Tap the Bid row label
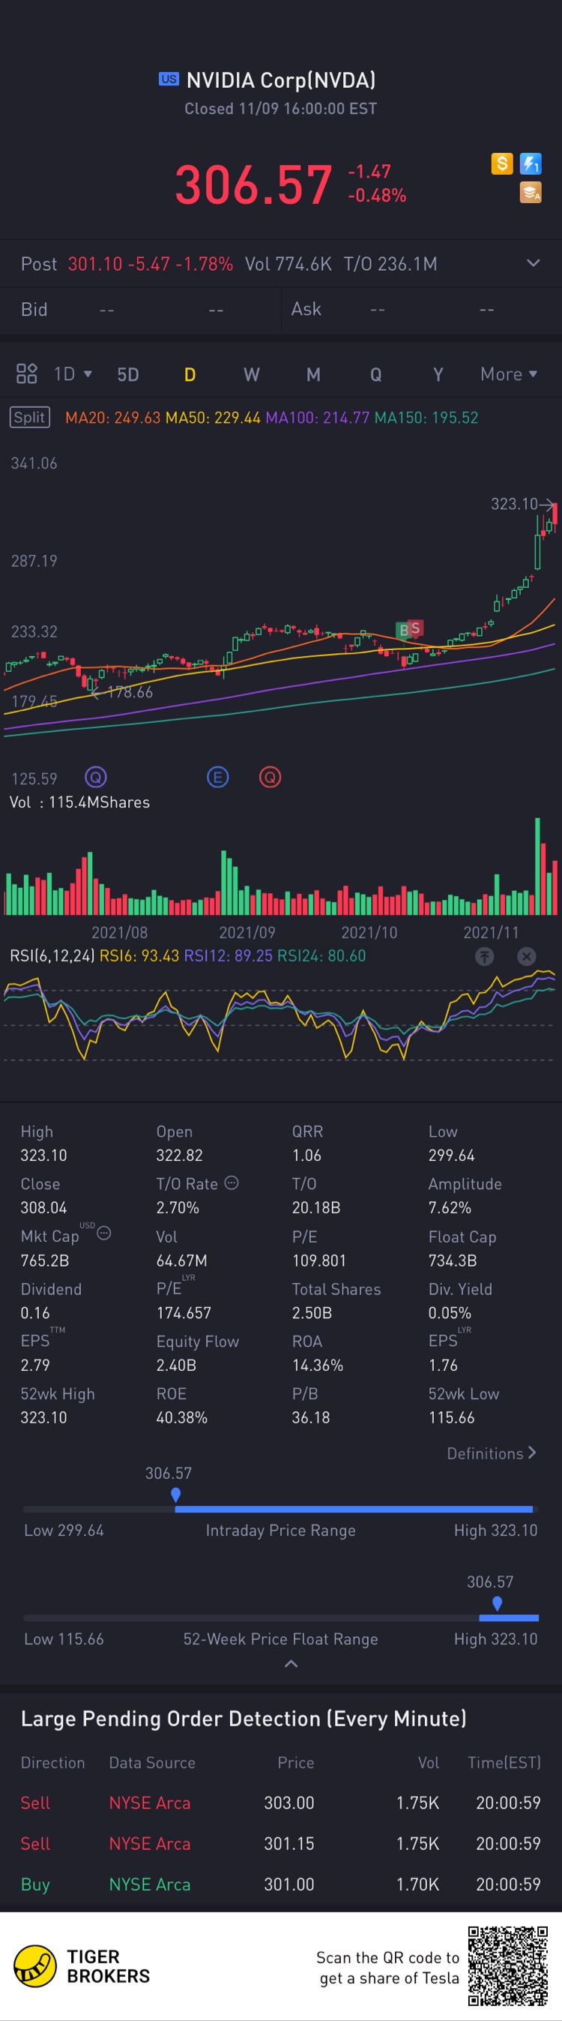 point(34,309)
